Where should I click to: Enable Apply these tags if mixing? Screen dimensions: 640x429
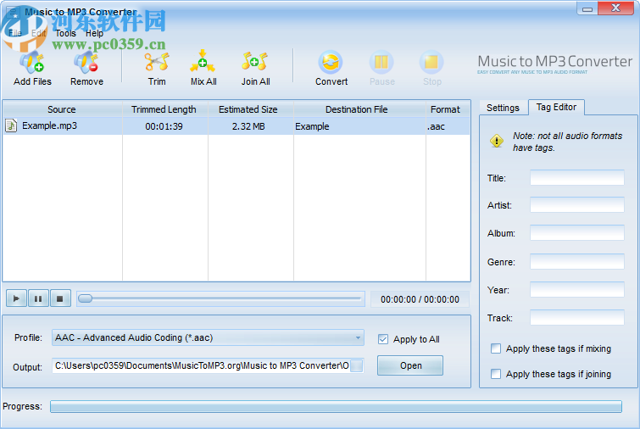(x=496, y=348)
